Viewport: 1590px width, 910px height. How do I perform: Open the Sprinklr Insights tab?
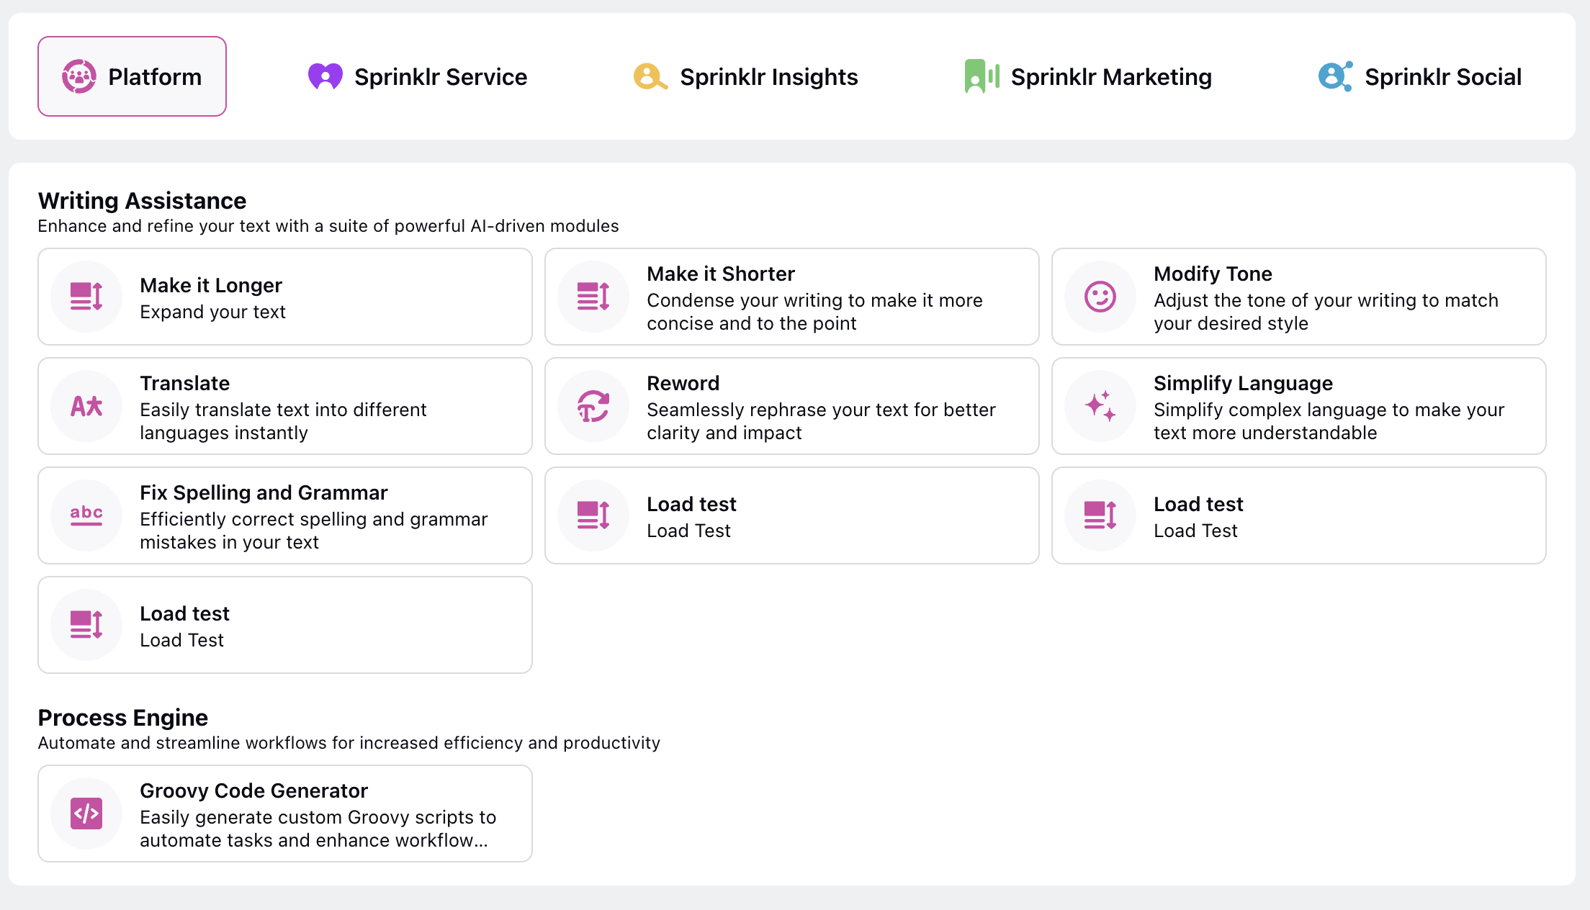pos(746,76)
